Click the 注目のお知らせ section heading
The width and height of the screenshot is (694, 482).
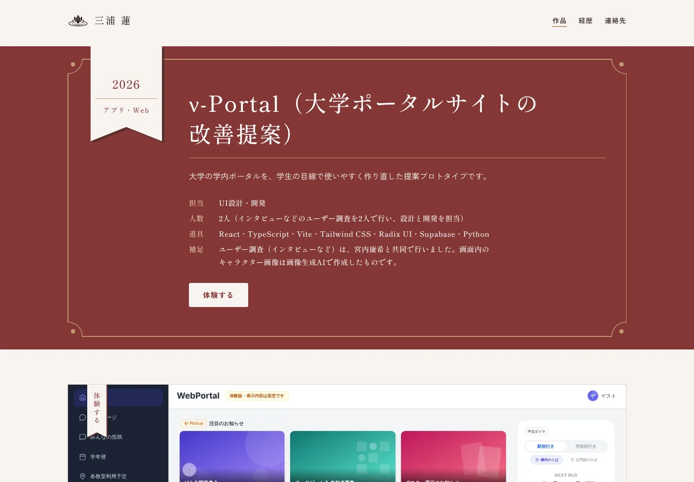click(227, 424)
